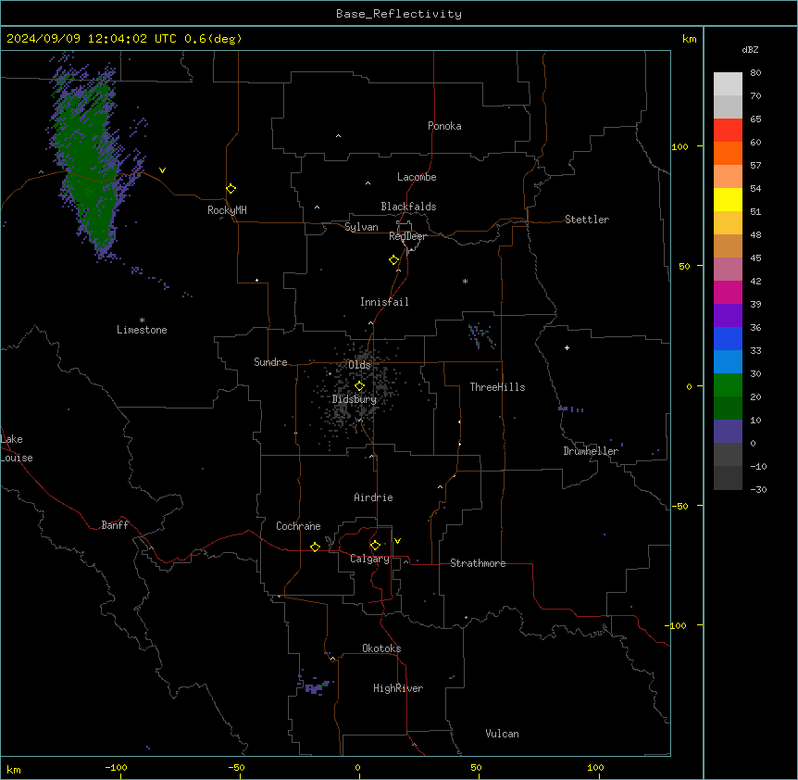Select the orange 57-60 dBZ legend swatch
798x780 pixels.
click(x=728, y=153)
